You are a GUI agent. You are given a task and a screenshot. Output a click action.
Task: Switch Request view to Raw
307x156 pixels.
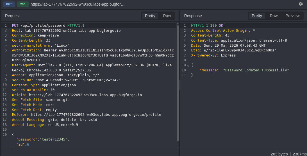167,16
